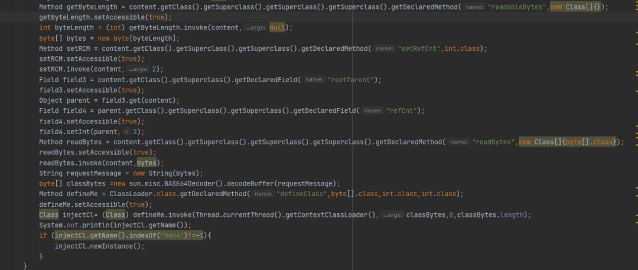This screenshot has height=270, width=638.
Task: Click 'Class injectCl=' declaration
Action: tap(69, 215)
